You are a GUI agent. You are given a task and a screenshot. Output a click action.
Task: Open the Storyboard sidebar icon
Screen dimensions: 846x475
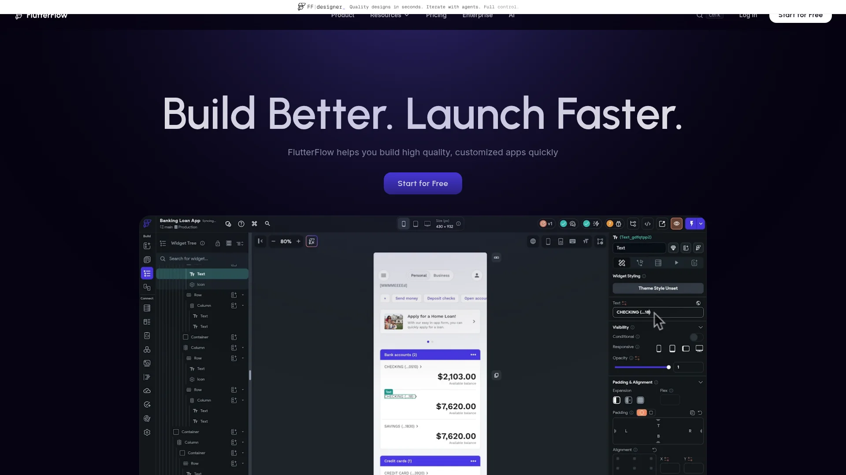point(147,287)
